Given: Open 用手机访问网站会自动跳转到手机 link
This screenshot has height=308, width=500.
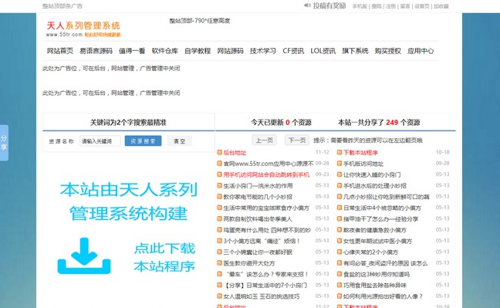Looking at the screenshot, I should coord(266,174).
